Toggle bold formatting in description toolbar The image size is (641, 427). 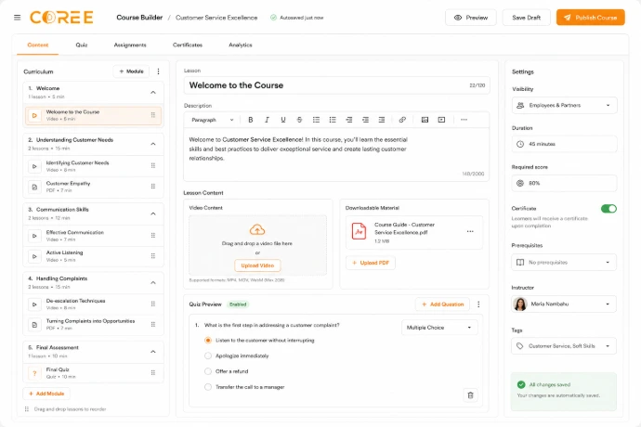point(251,120)
